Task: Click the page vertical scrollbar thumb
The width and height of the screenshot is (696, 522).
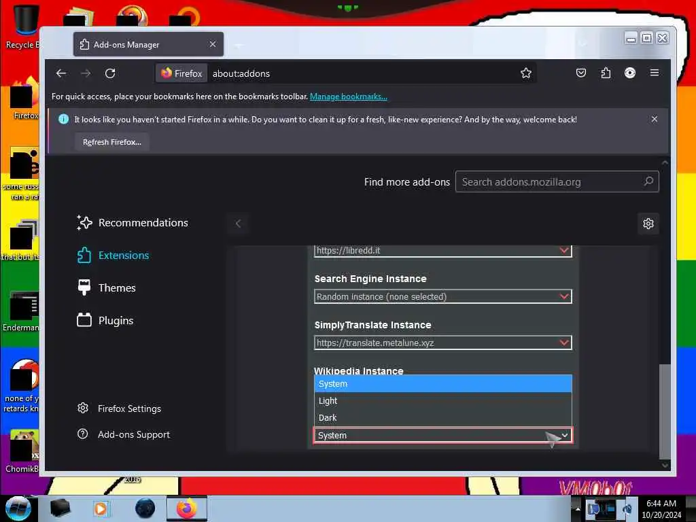Action: pyautogui.click(x=665, y=411)
